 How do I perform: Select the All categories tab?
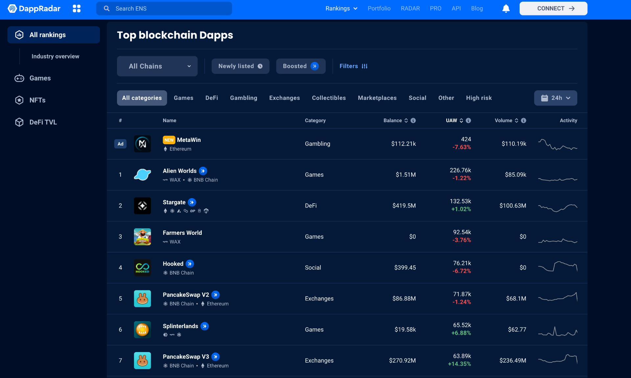(142, 98)
